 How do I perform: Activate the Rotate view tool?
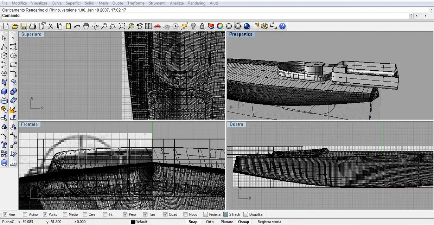[95, 26]
